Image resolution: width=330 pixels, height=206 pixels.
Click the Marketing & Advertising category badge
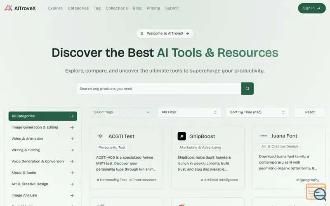point(200,147)
